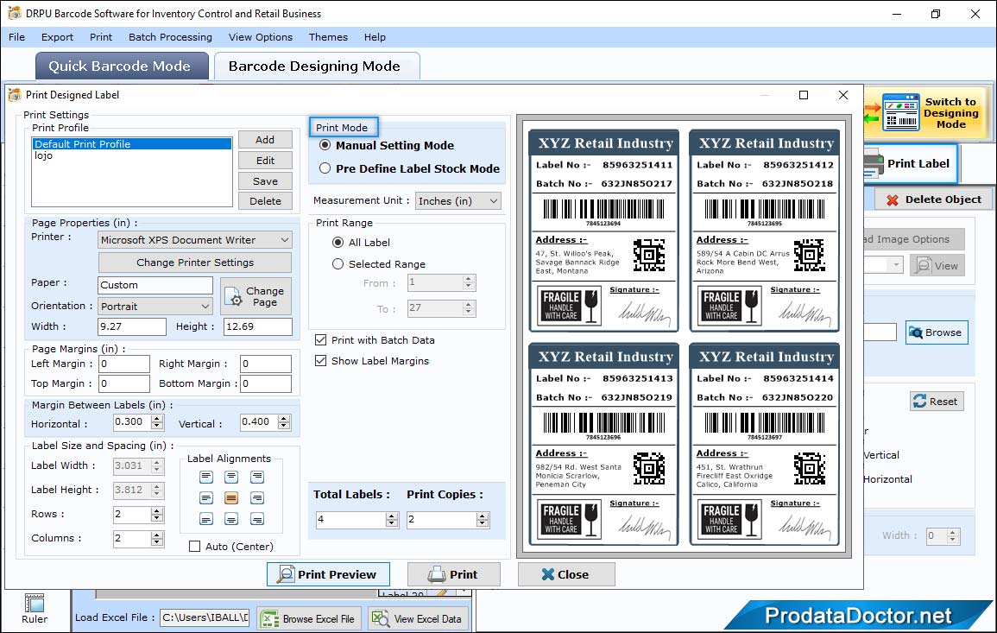Switch to Barcode Designing Mode tab
This screenshot has height=633, width=997.
point(315,66)
